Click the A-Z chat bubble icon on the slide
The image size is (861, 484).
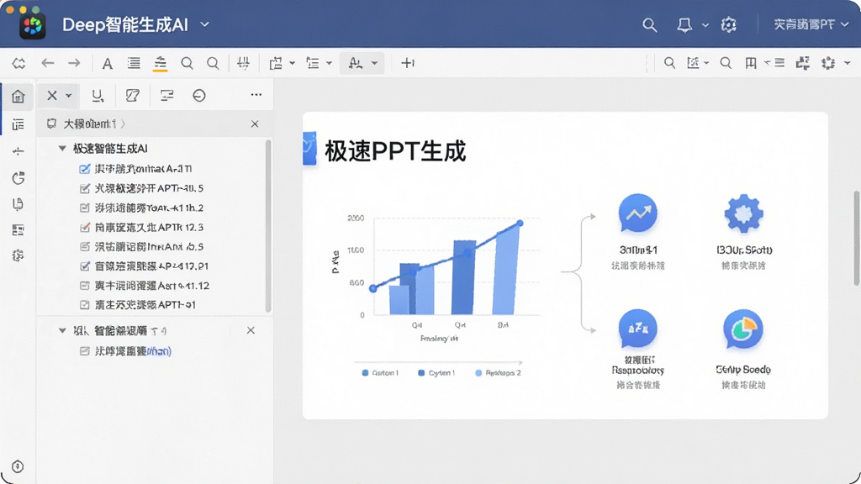coord(637,329)
